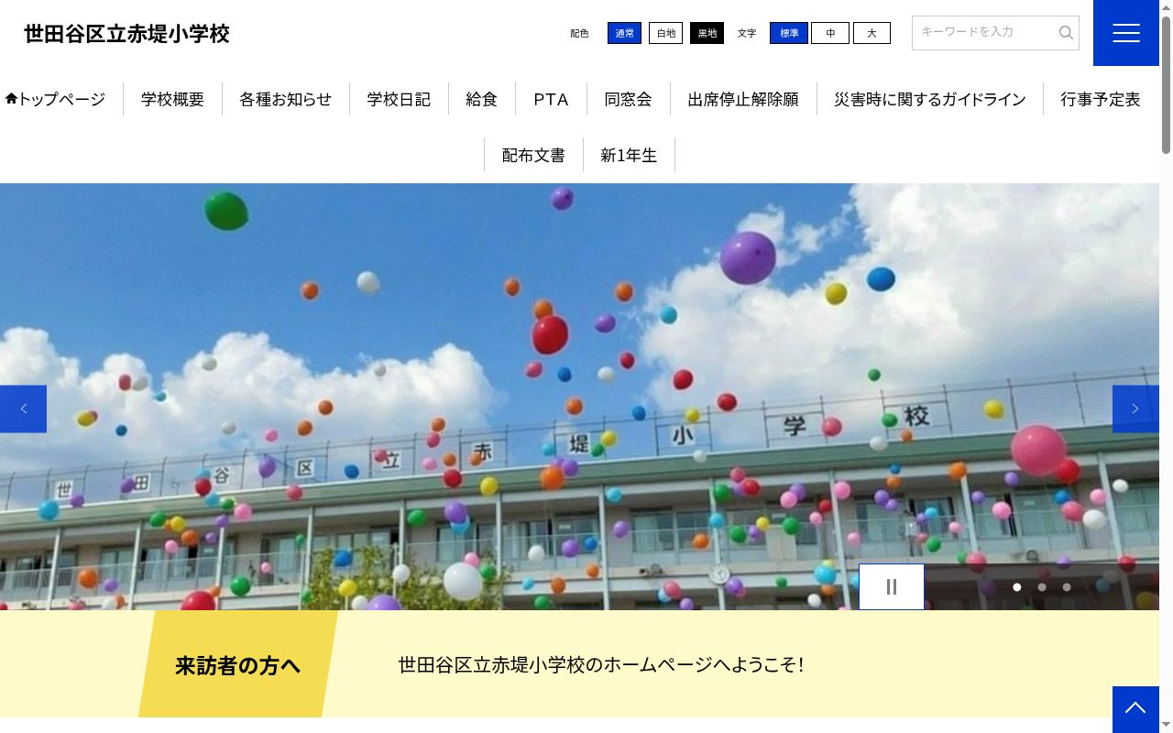
Task: Click the ホームページへようこそ welcome text
Action: [601, 664]
